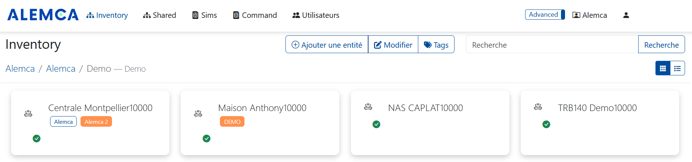This screenshot has height=162, width=692.
Task: Click router icon on Maison Anthony10000 card
Action: 198,114
